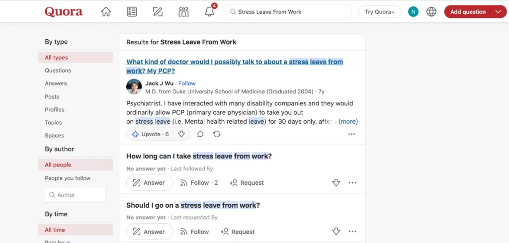The width and height of the screenshot is (509, 243).
Task: Request answers for 'Should I go on' question
Action: click(x=238, y=232)
